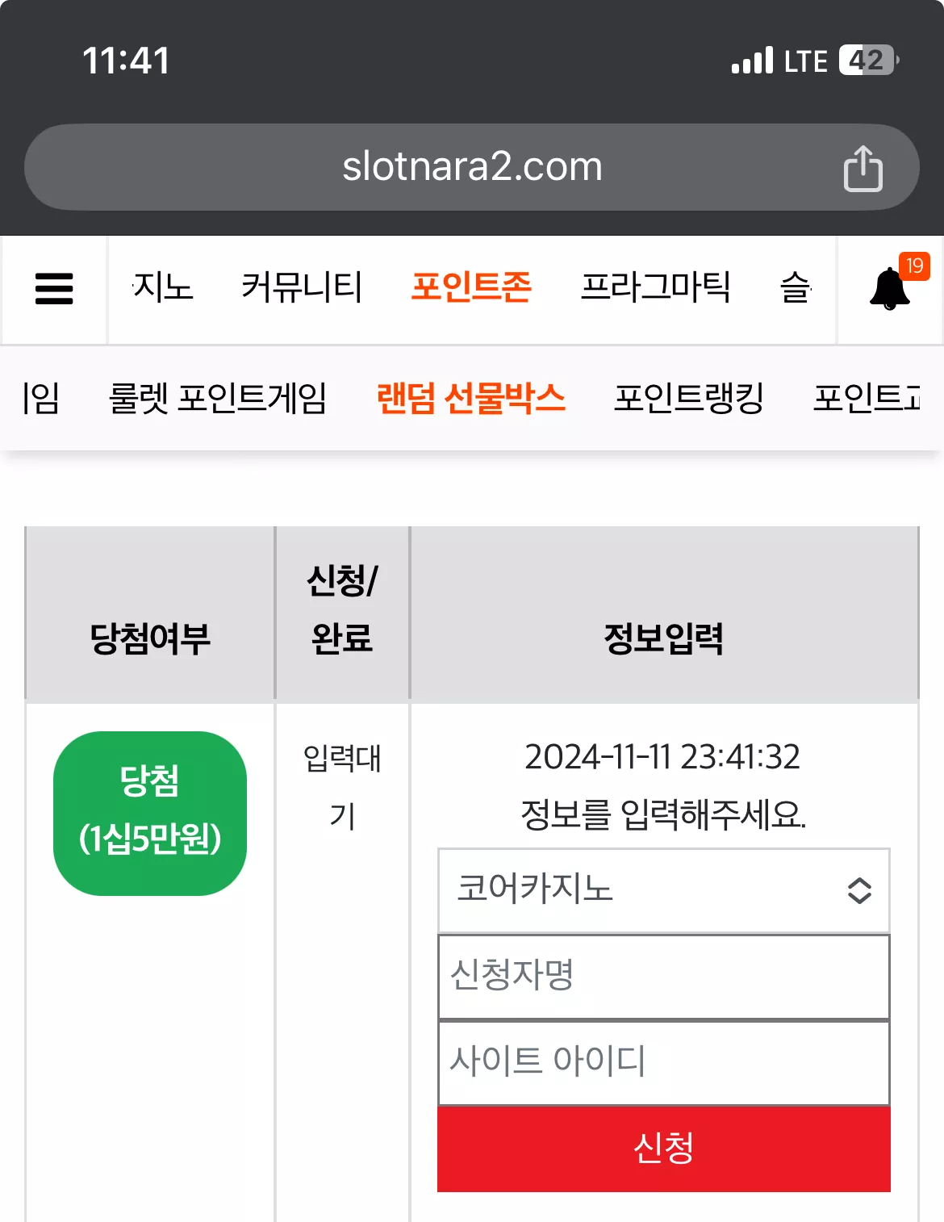Tap the slotnara2.com address bar
The height and width of the screenshot is (1222, 944).
tap(472, 167)
